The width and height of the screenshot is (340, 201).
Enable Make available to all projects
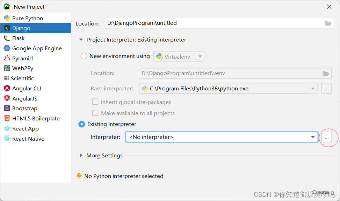[95, 113]
